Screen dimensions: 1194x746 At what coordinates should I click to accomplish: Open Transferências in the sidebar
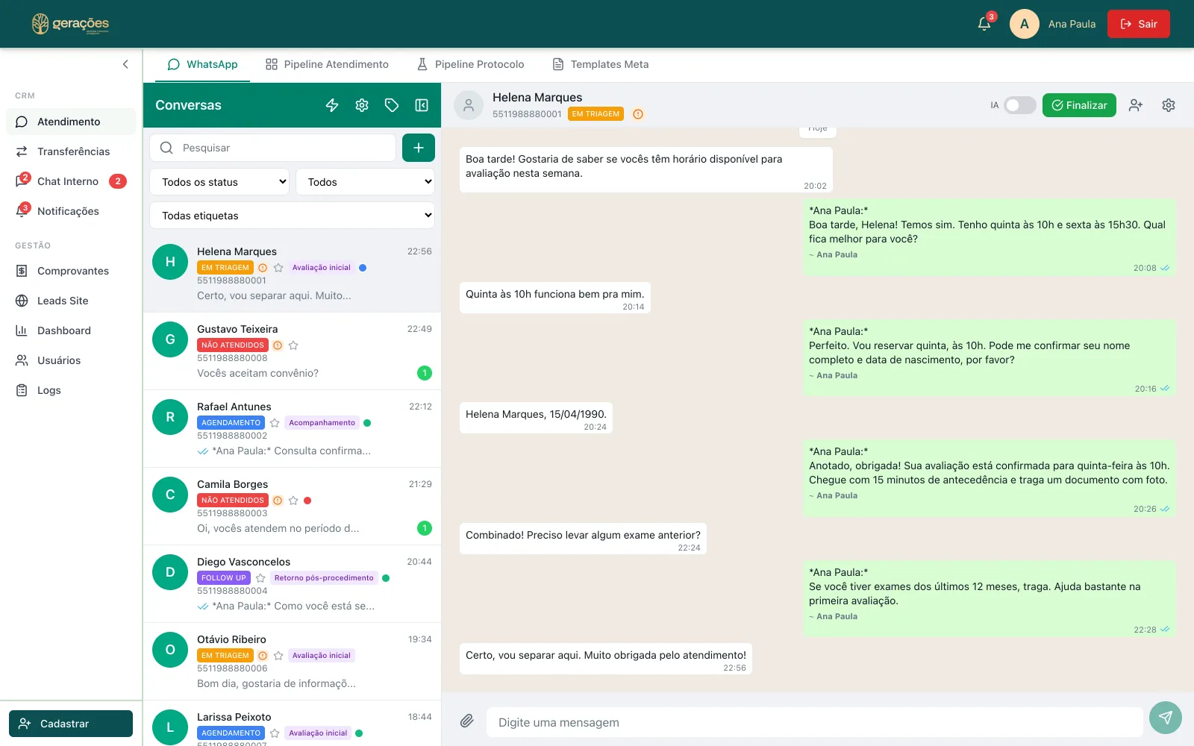click(x=71, y=151)
